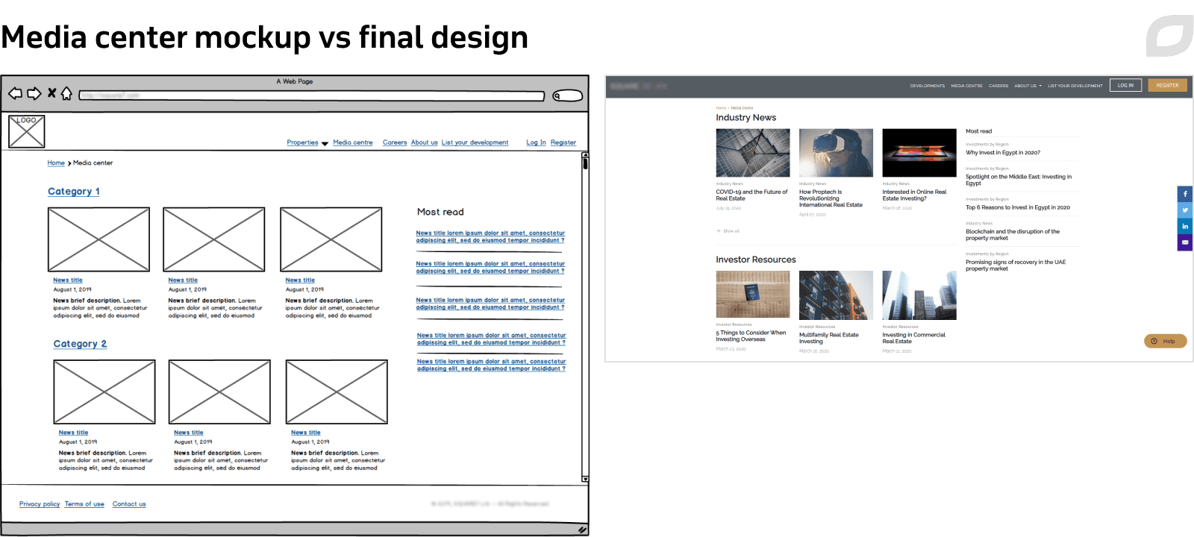Click the Home breadcrumb link in the mockup

(56, 163)
